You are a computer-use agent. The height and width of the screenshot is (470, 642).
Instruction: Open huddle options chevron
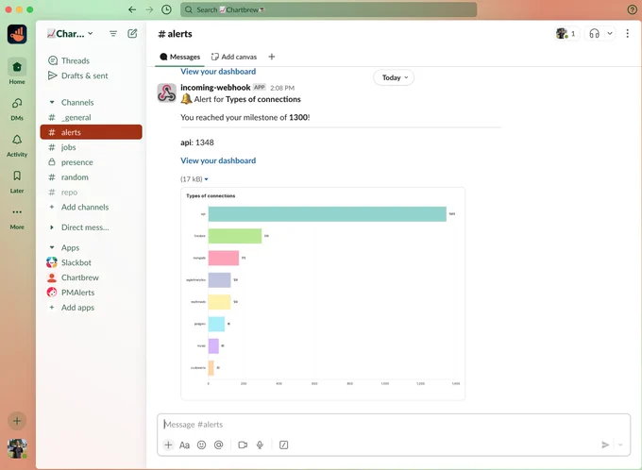(610, 34)
